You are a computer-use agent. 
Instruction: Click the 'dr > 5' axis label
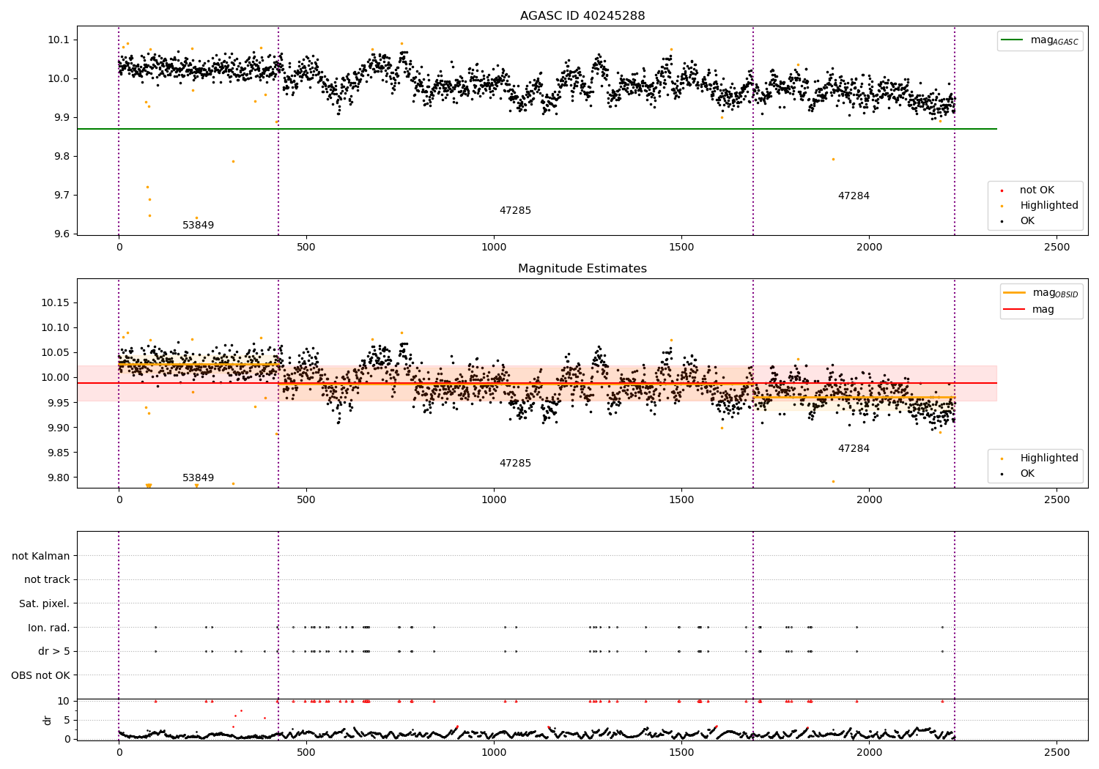(54, 652)
